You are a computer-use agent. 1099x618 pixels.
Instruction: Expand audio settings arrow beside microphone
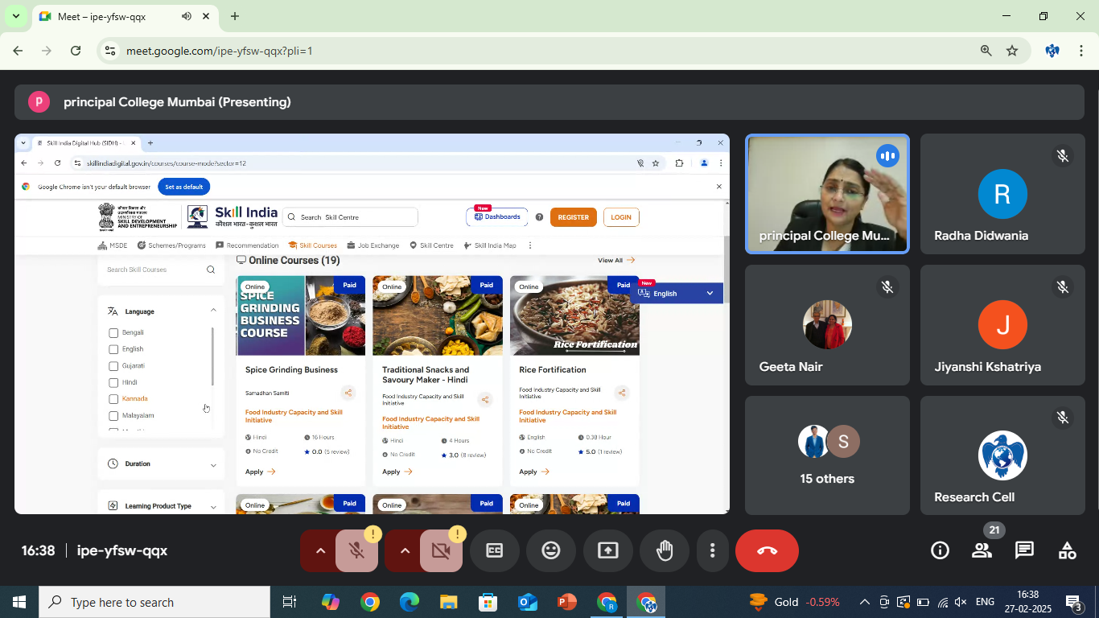[x=320, y=550]
